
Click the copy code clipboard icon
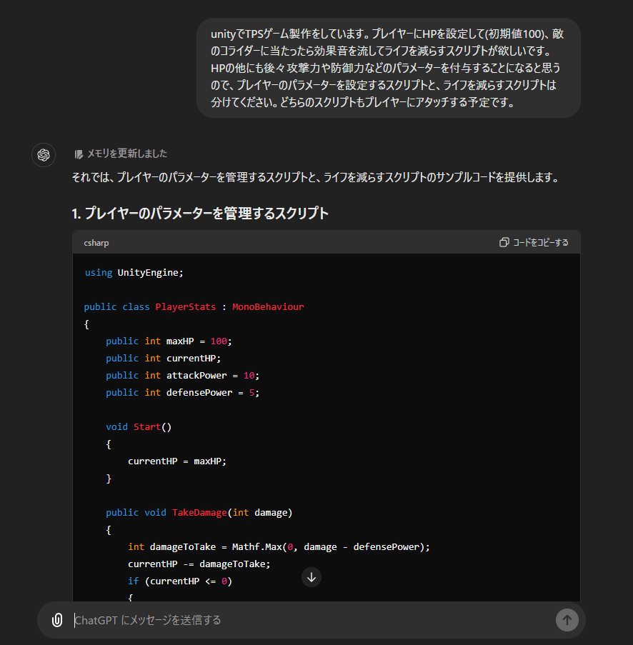(x=504, y=243)
